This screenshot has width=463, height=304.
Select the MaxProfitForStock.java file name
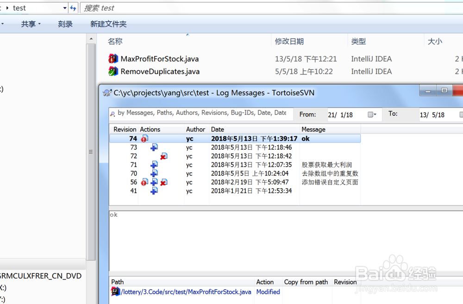click(x=159, y=59)
